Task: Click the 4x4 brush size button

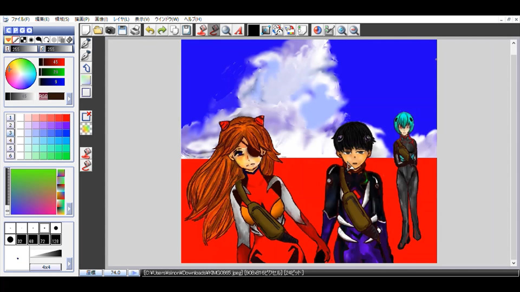Action: (x=45, y=267)
